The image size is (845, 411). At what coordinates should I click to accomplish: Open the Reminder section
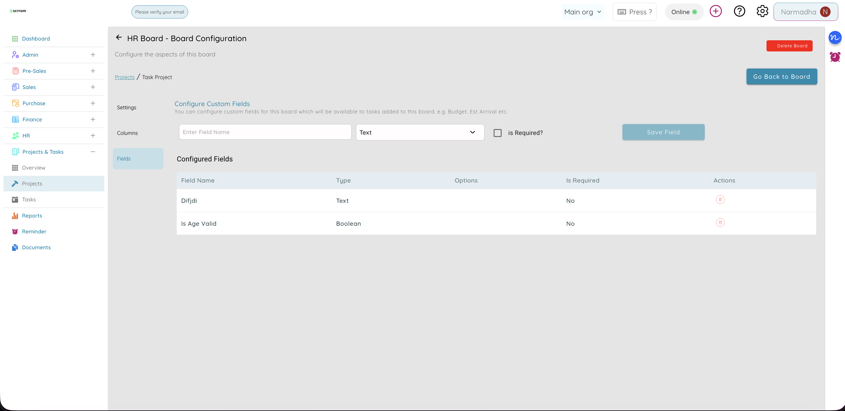tap(34, 231)
